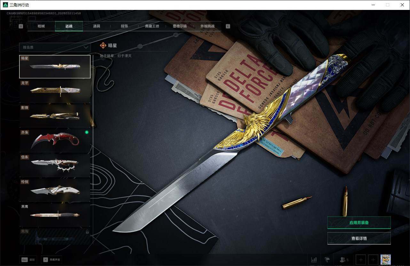
Task: Go to the 曼德尔砖 tab
Action: click(x=180, y=26)
